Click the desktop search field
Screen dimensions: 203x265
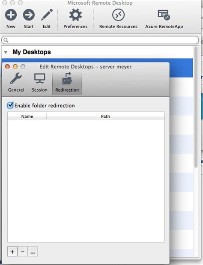(100, 40)
